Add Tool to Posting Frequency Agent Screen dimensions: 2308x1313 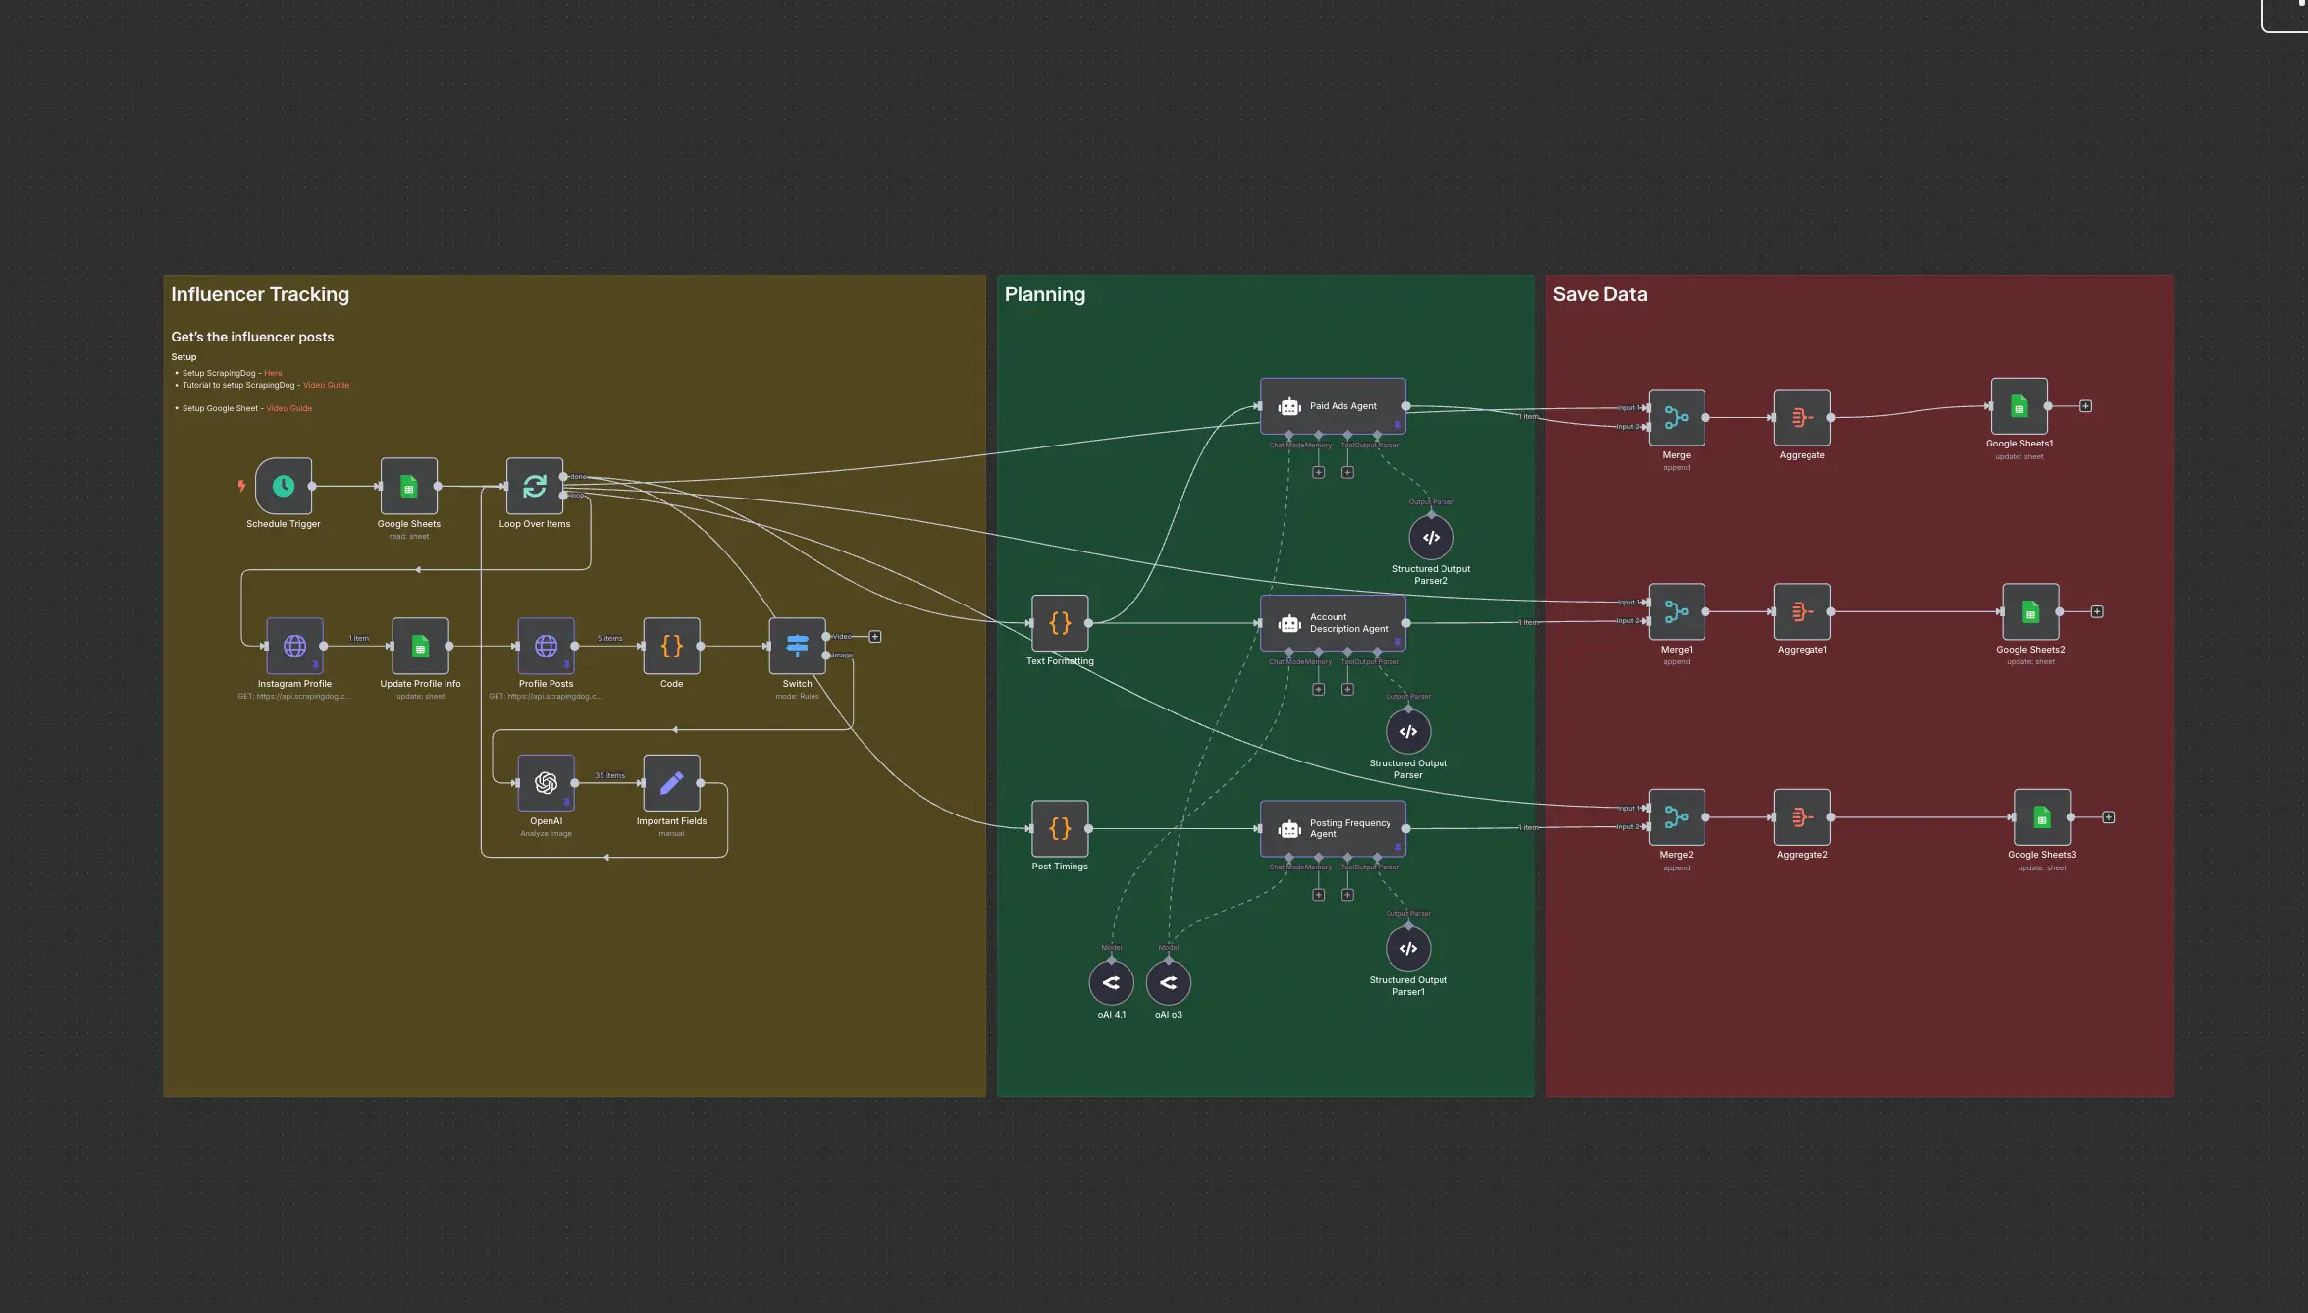click(1347, 895)
